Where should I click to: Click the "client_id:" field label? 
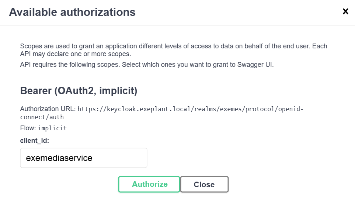click(35, 141)
